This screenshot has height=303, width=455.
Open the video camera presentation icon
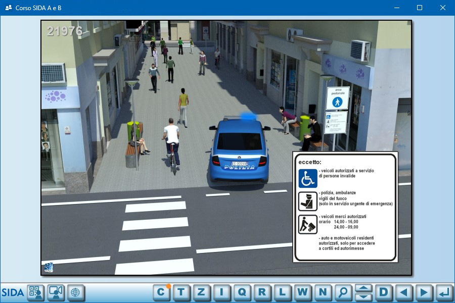(x=56, y=292)
